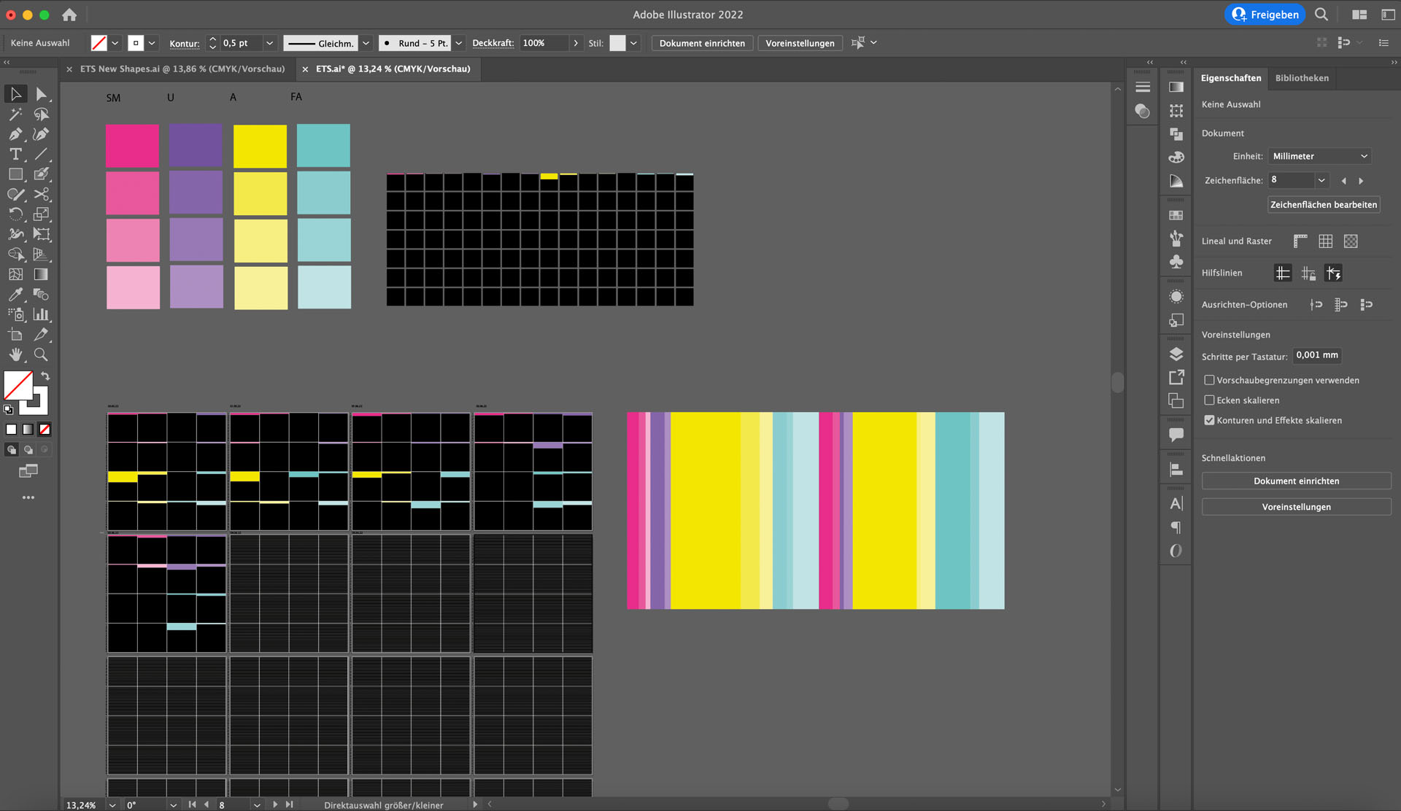
Task: Open the fill color dropdown arrow
Action: click(x=115, y=43)
